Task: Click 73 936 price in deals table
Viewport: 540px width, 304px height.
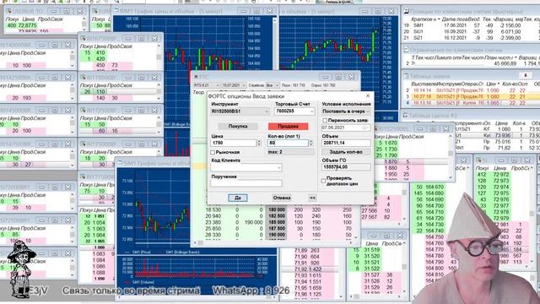Action: pos(502,135)
